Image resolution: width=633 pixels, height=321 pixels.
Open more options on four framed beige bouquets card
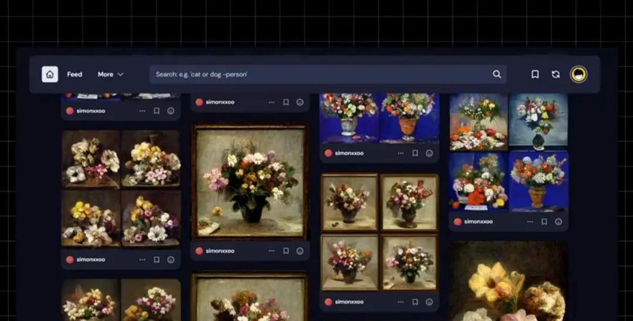[400, 302]
